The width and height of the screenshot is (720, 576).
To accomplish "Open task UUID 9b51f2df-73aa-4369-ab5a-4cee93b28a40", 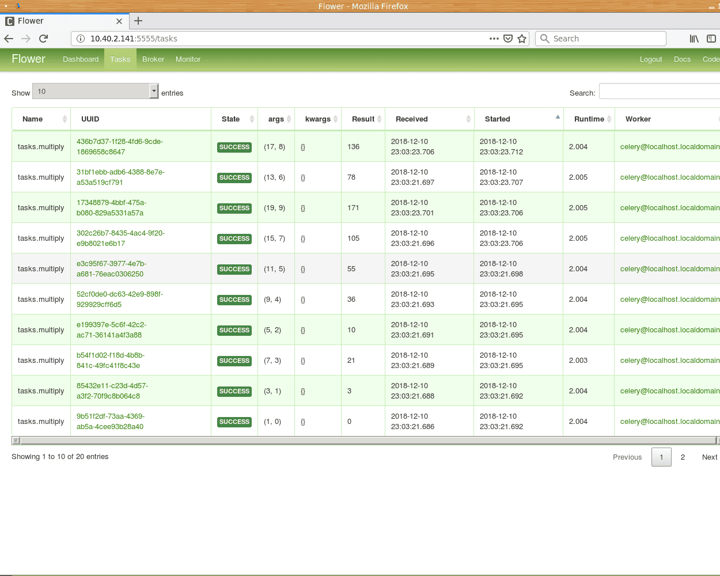I will tap(111, 422).
